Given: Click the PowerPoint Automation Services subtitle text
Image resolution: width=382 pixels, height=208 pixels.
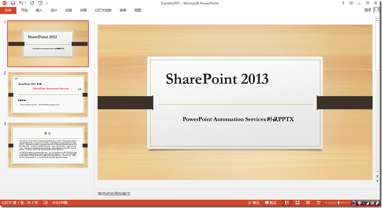Looking at the screenshot, I should click(238, 119).
